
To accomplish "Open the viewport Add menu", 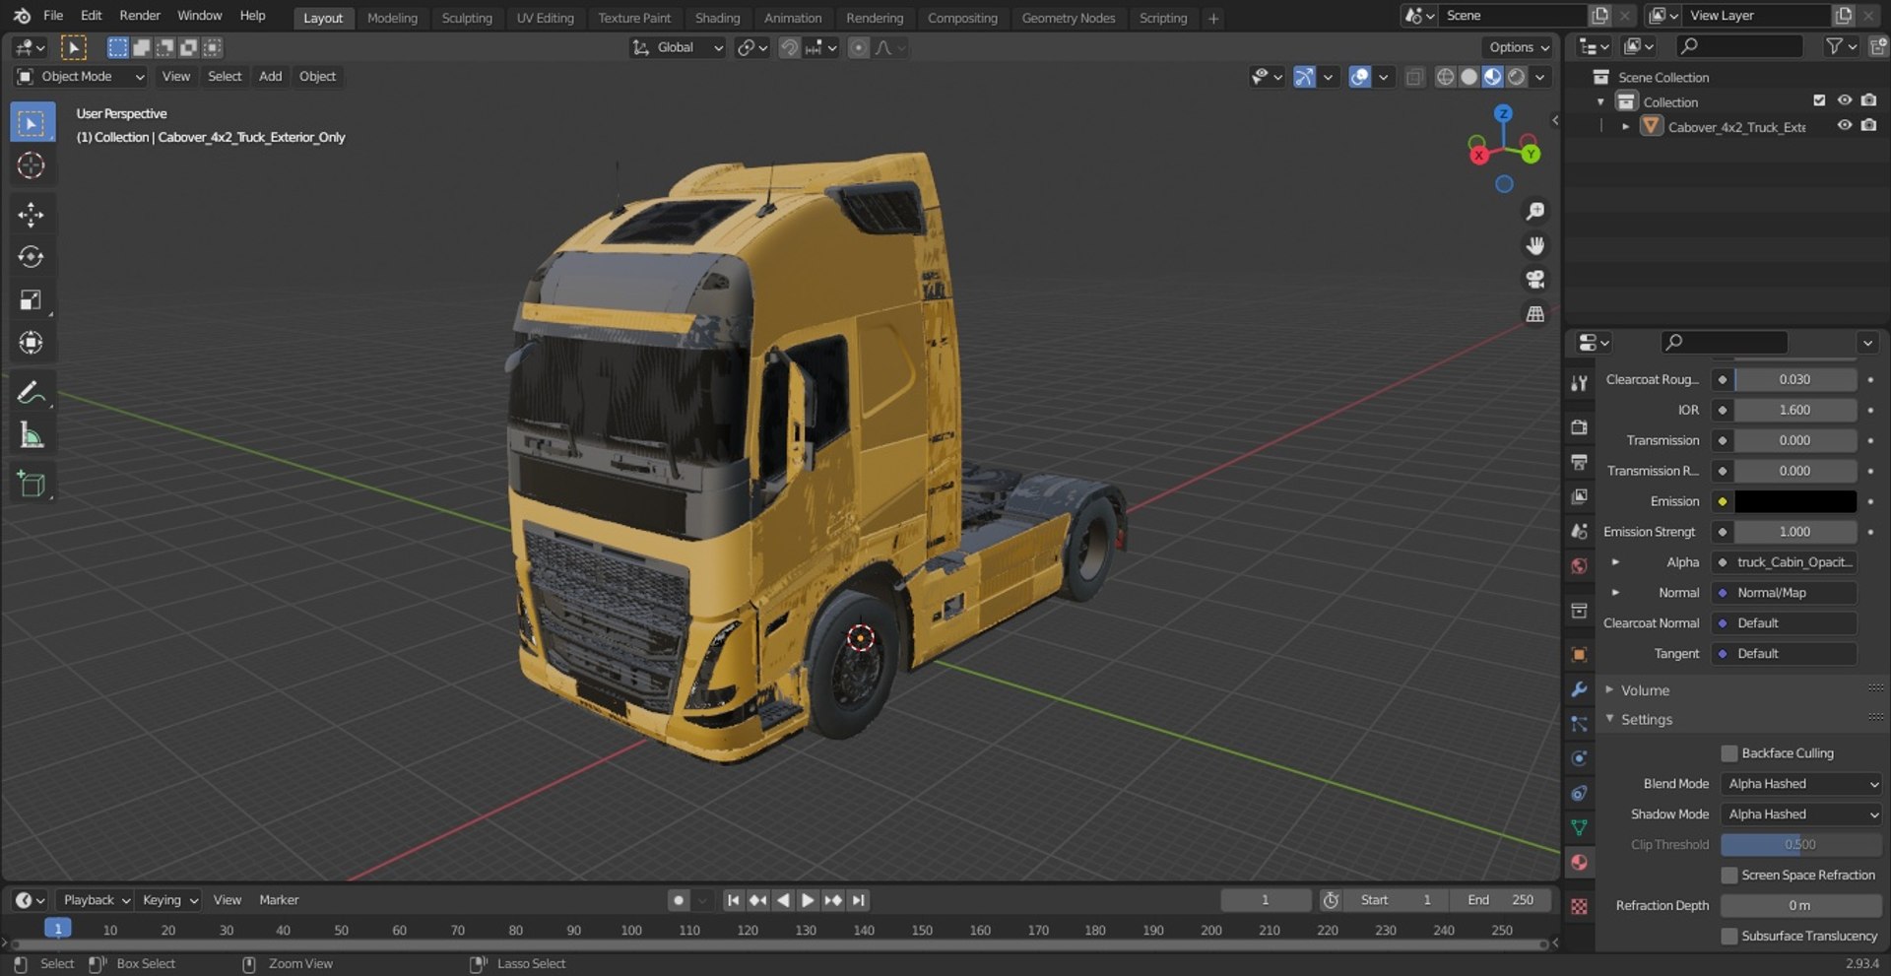I will pyautogui.click(x=270, y=77).
